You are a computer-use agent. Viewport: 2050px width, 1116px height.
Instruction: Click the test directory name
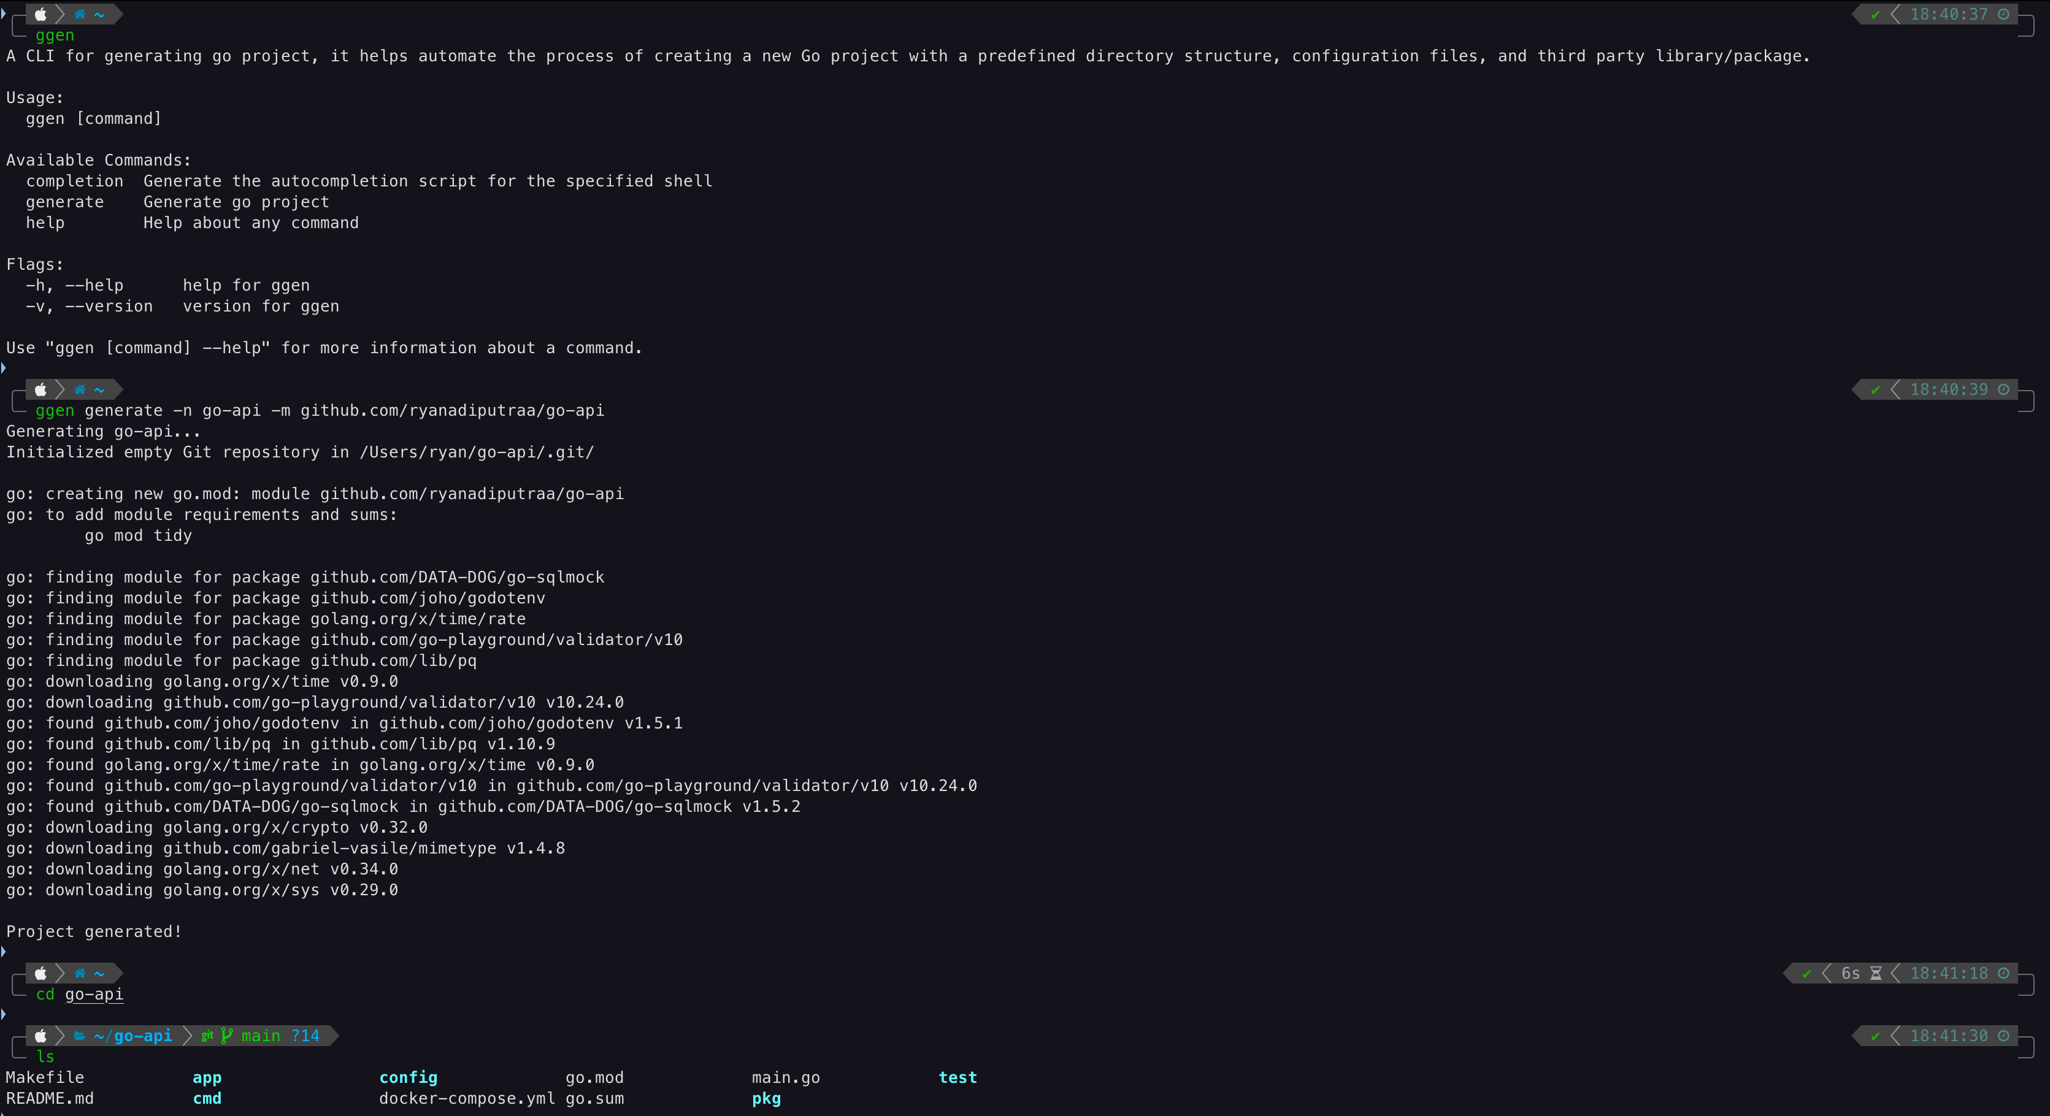click(958, 1078)
